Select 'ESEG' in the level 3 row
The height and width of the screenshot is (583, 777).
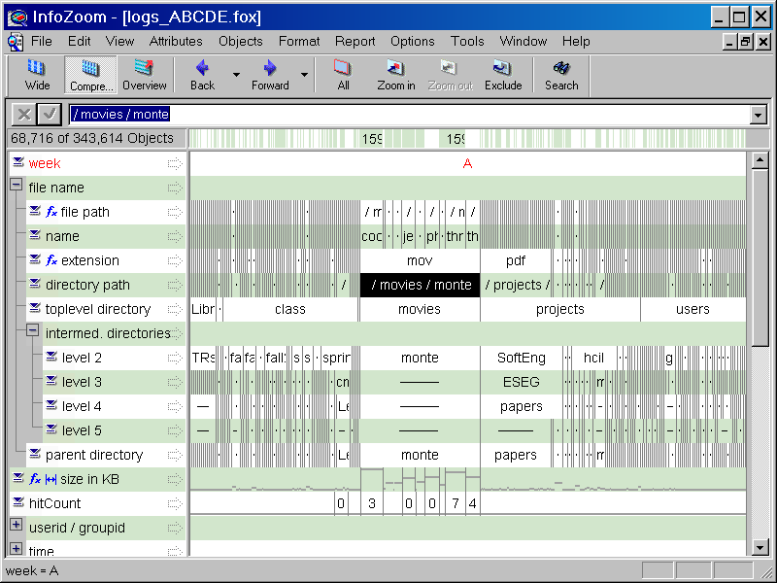(522, 382)
